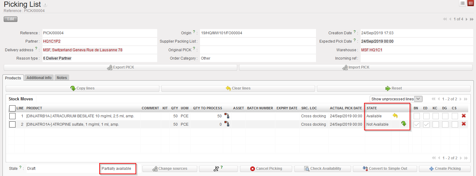The height and width of the screenshot is (176, 476).
Task: Tick the checkbox for line 1 ATRACURIUM
Action: pyautogui.click(x=12, y=116)
